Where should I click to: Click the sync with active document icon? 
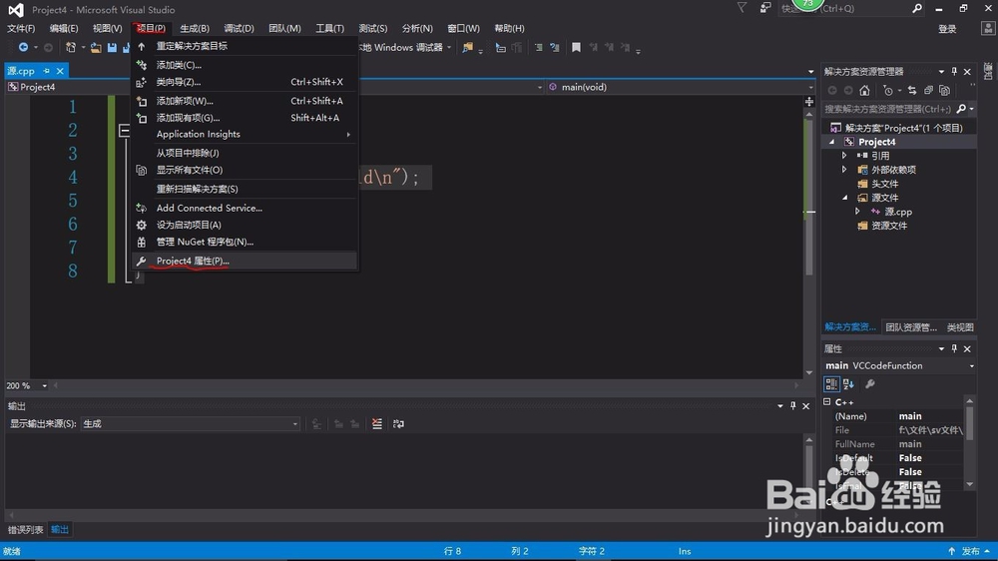912,91
